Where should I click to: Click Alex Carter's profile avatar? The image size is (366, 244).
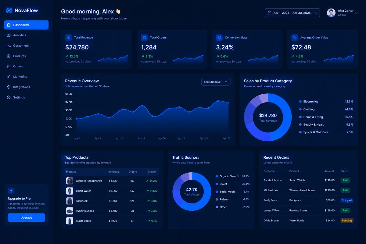tap(331, 13)
